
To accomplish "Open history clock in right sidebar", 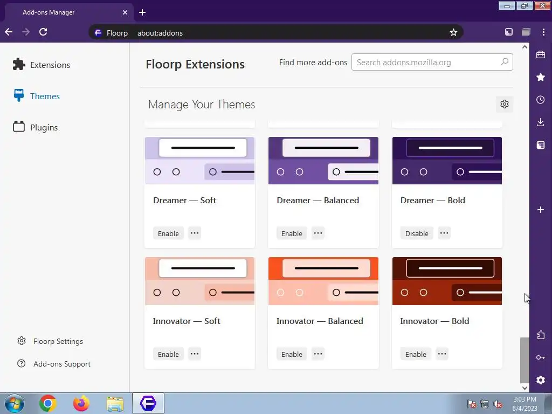I will coord(541,100).
